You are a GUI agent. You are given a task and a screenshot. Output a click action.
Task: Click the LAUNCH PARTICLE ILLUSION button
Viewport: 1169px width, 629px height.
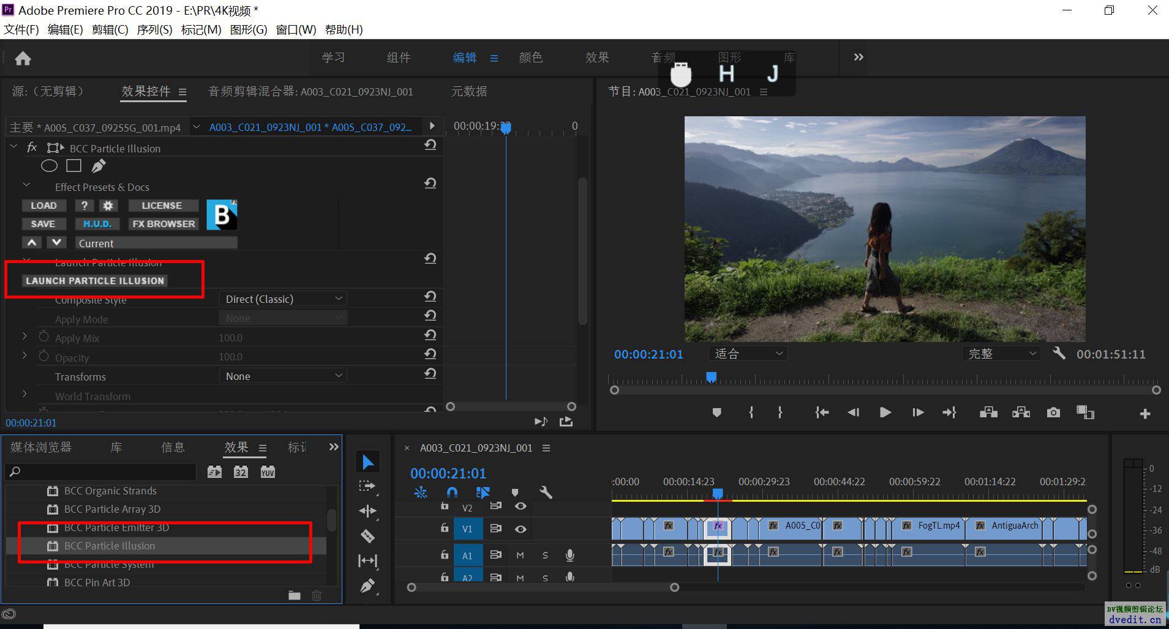(95, 281)
